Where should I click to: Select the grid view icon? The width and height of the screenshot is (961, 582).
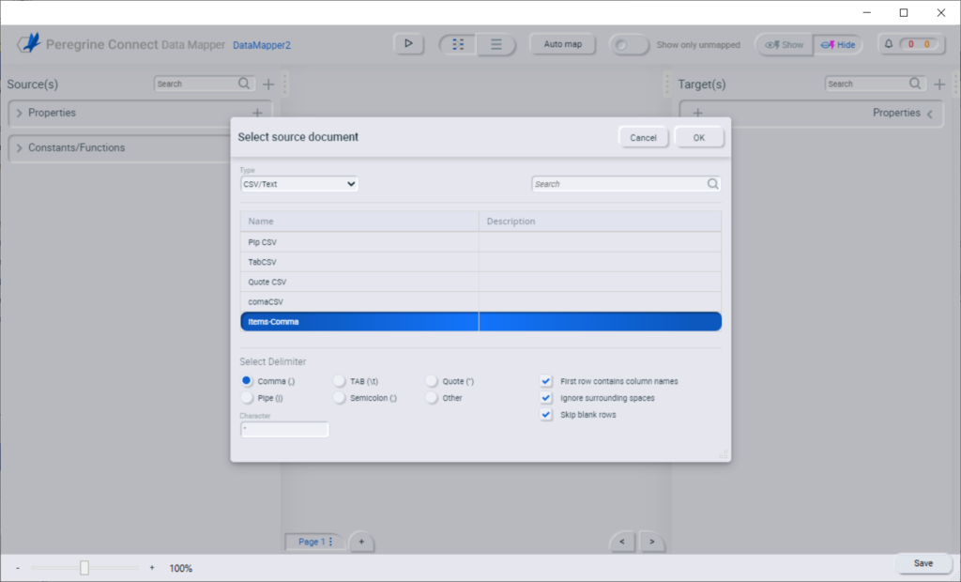[457, 43]
